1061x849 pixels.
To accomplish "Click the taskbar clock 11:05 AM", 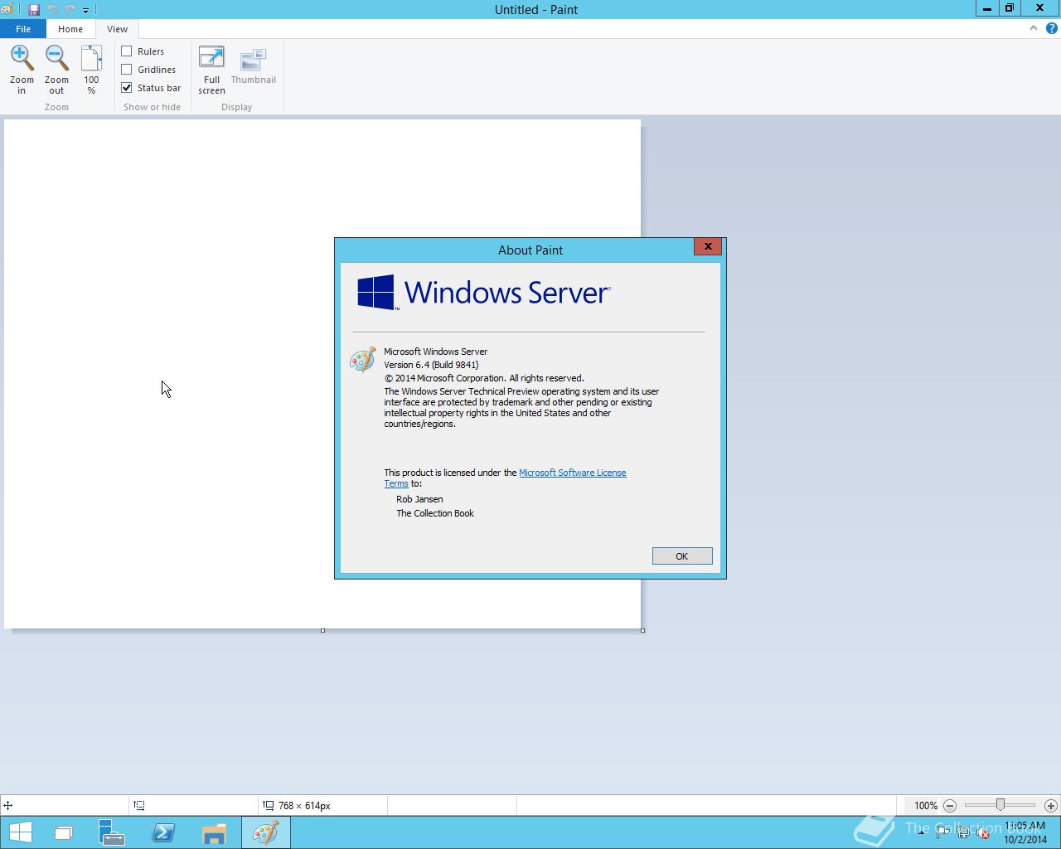I will pyautogui.click(x=1025, y=826).
